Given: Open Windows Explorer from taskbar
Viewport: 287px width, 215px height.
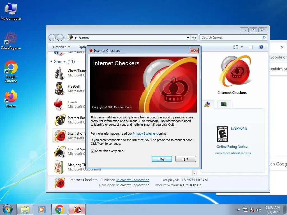Looking at the screenshot, I should point(25,209).
